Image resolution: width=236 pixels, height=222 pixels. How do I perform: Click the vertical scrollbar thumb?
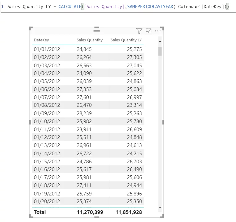click(x=160, y=51)
